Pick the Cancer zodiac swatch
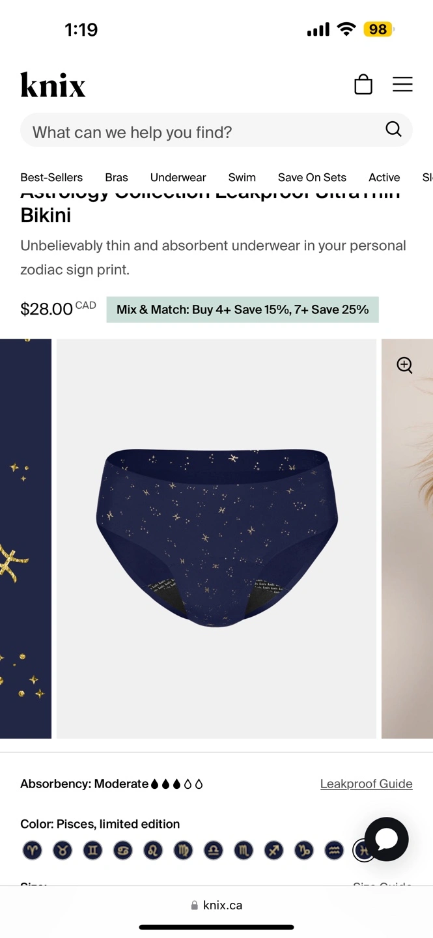 click(x=122, y=850)
